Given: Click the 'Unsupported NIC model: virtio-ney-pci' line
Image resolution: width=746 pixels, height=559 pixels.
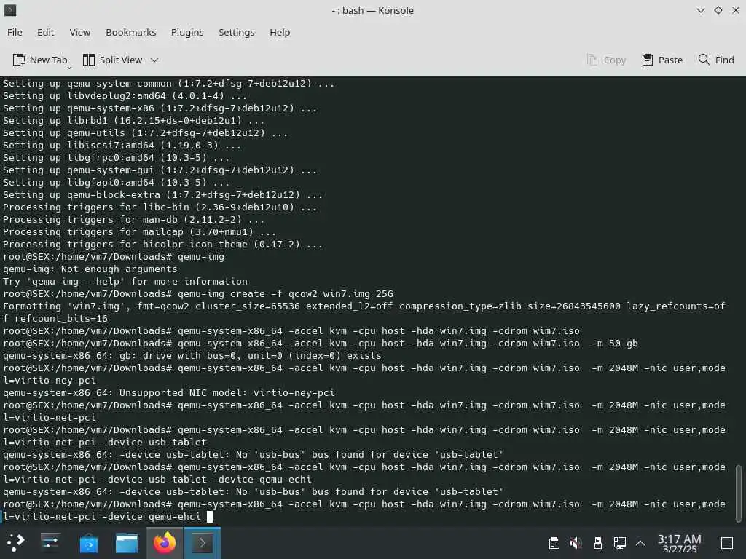Looking at the screenshot, I should pos(169,392).
